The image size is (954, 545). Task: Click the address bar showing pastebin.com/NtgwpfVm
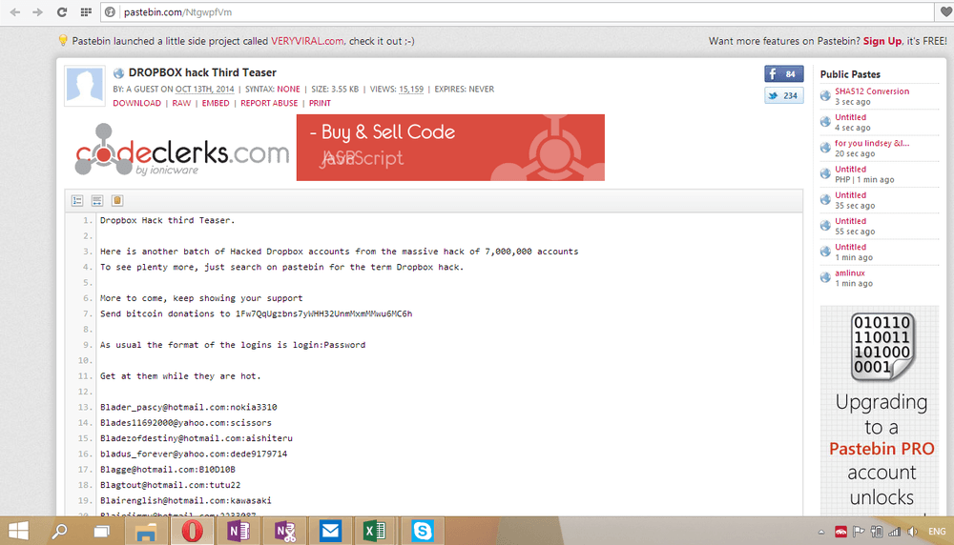coord(517,12)
